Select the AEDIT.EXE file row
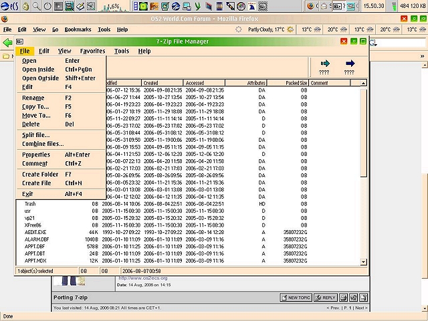Screen dimensions: 428x321 [x=34, y=231]
